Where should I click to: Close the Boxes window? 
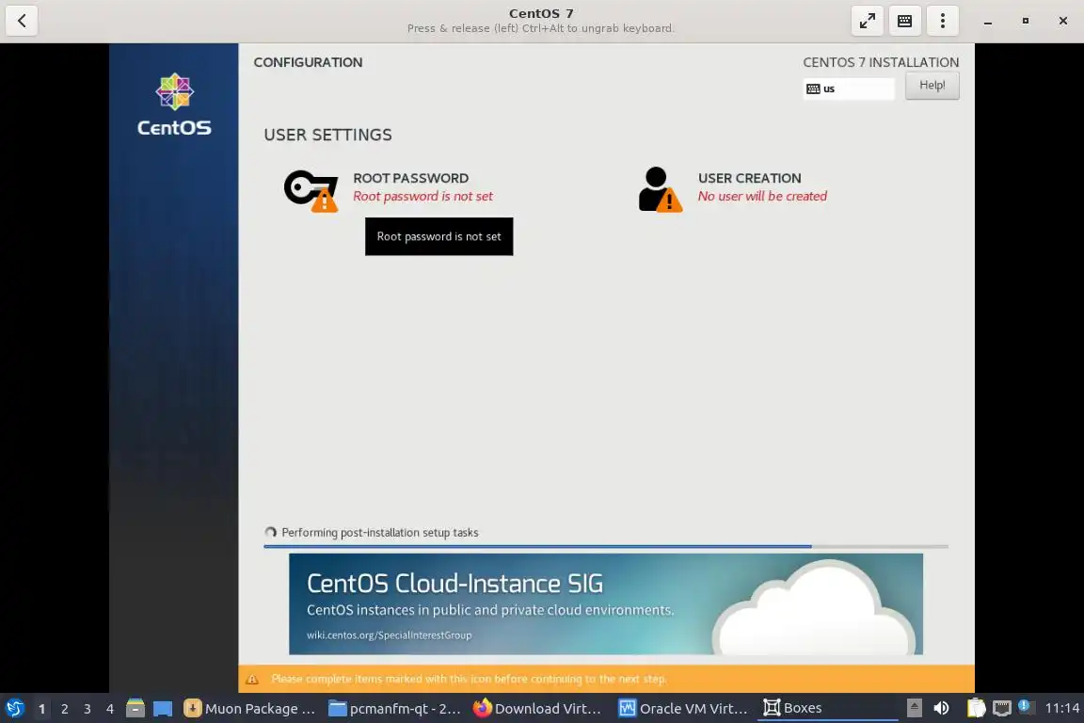(1063, 21)
